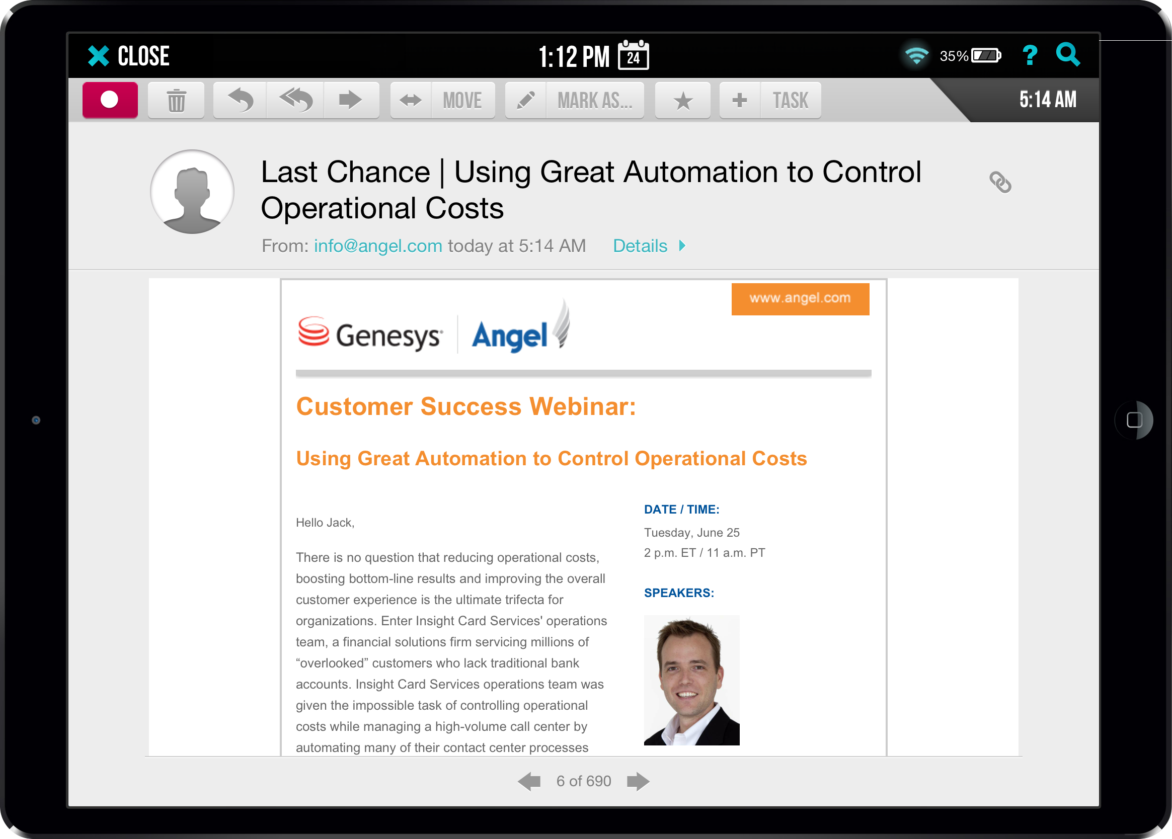Click the sender avatar placeholder
This screenshot has width=1172, height=839.
(192, 192)
